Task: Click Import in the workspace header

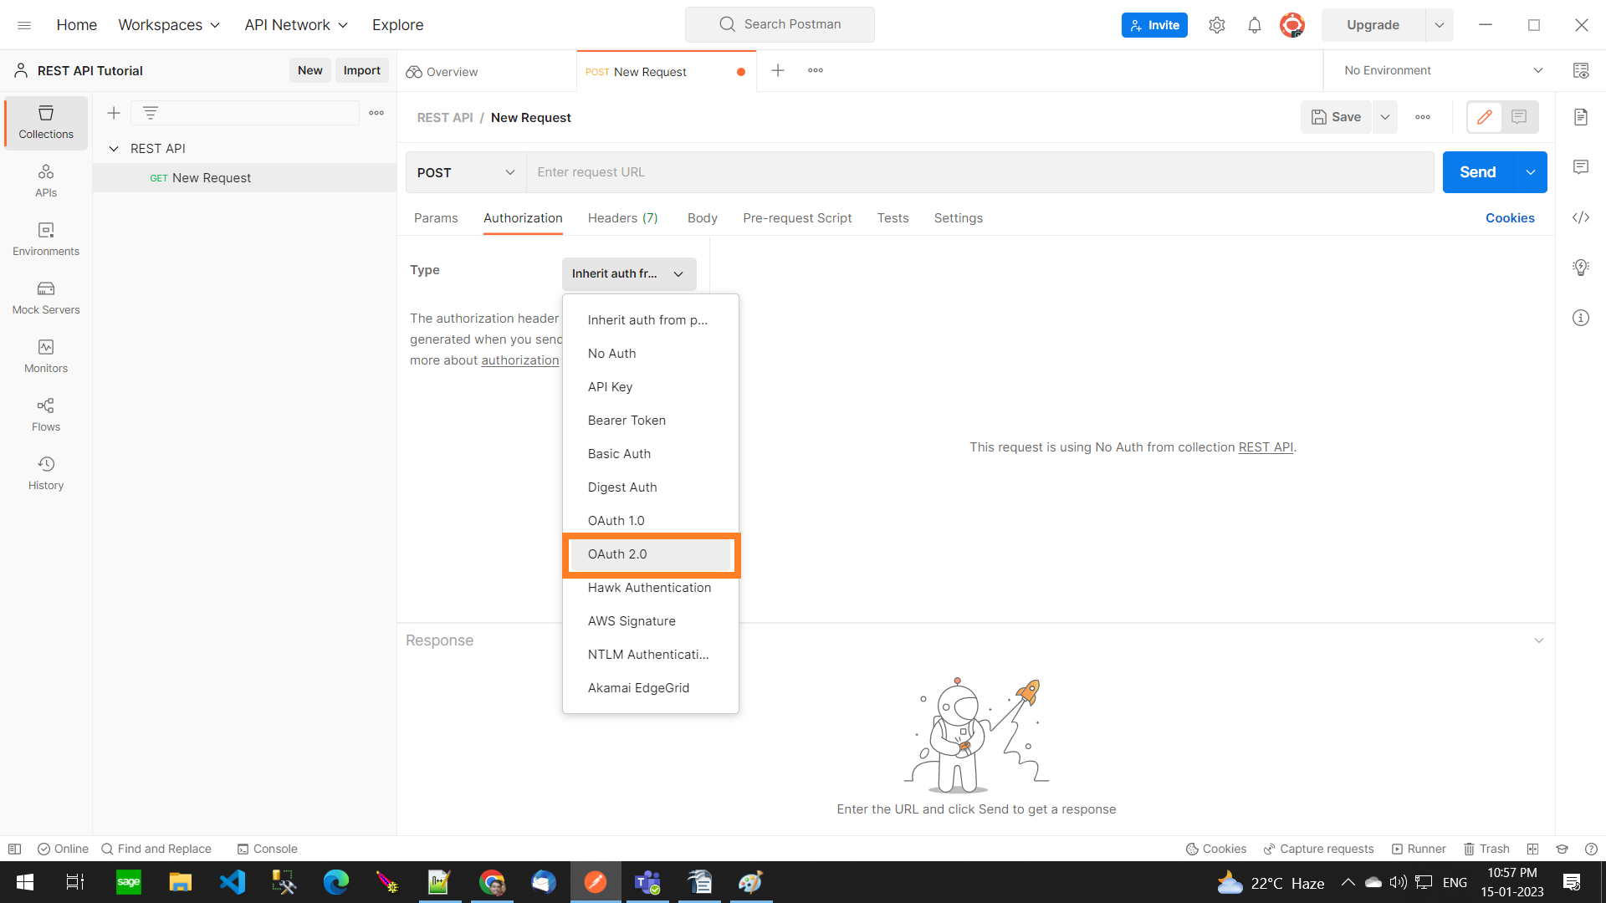Action: pyautogui.click(x=362, y=70)
